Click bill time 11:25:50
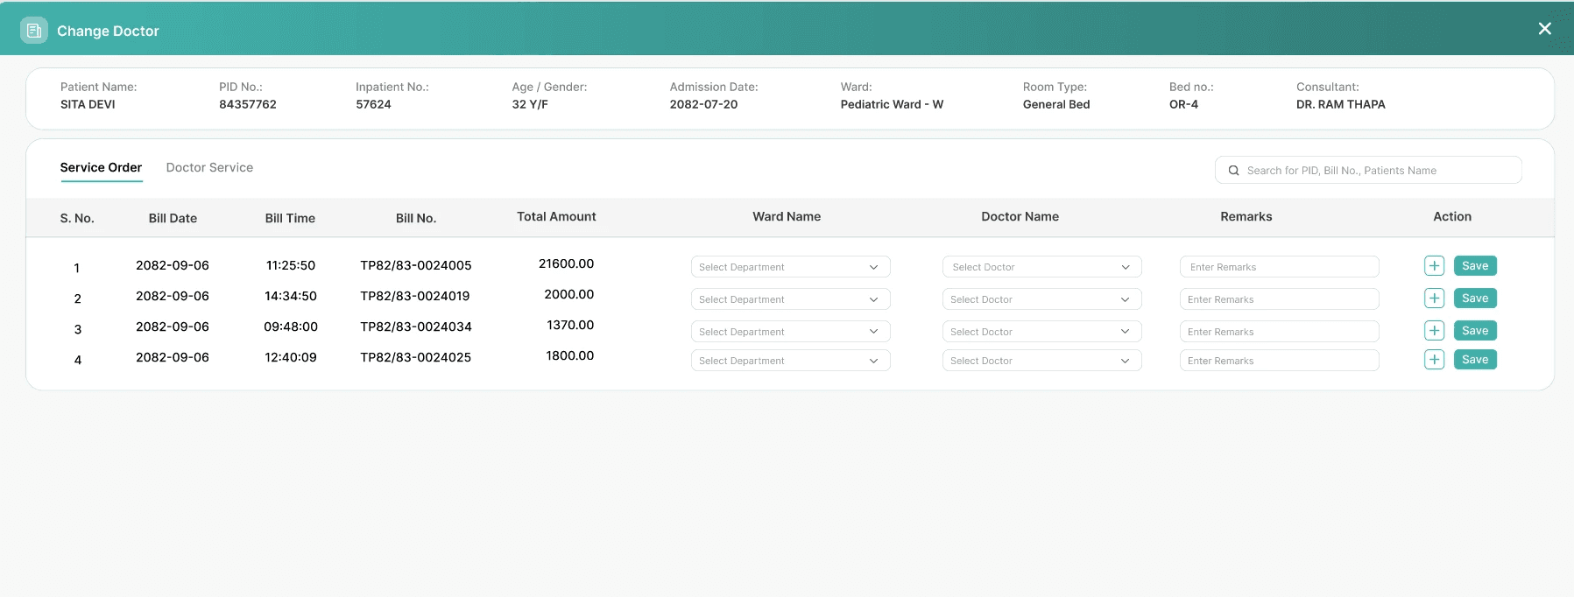Screen dimensions: 1574x597 tap(291, 265)
